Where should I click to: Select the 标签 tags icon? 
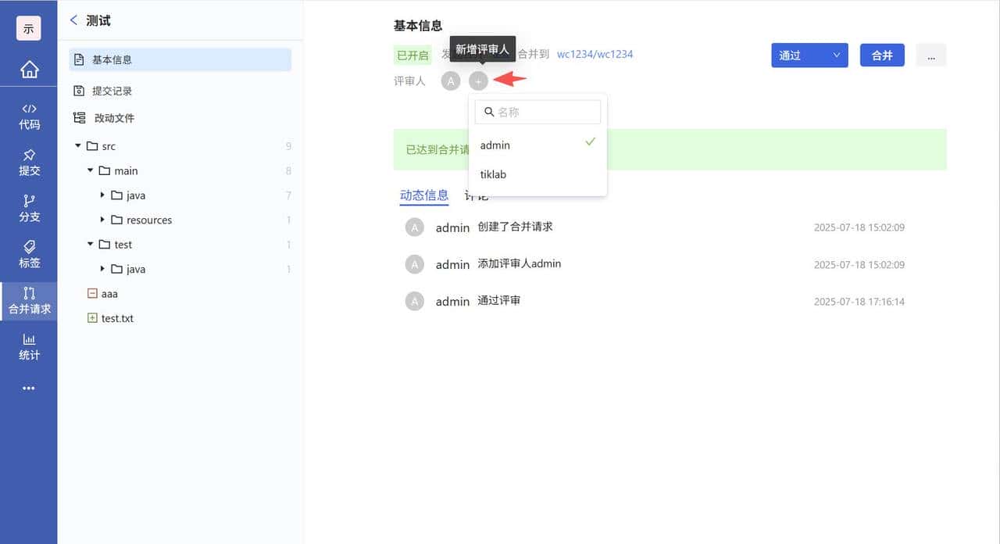[29, 254]
